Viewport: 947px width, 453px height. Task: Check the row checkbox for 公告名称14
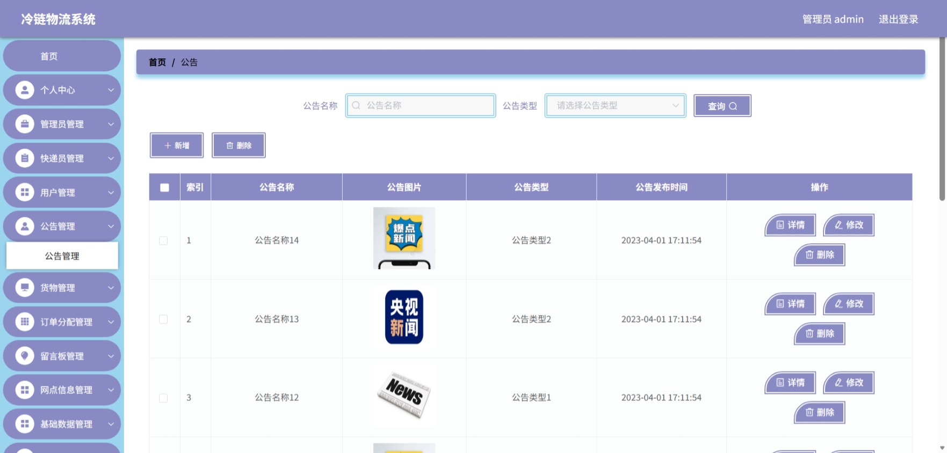163,240
